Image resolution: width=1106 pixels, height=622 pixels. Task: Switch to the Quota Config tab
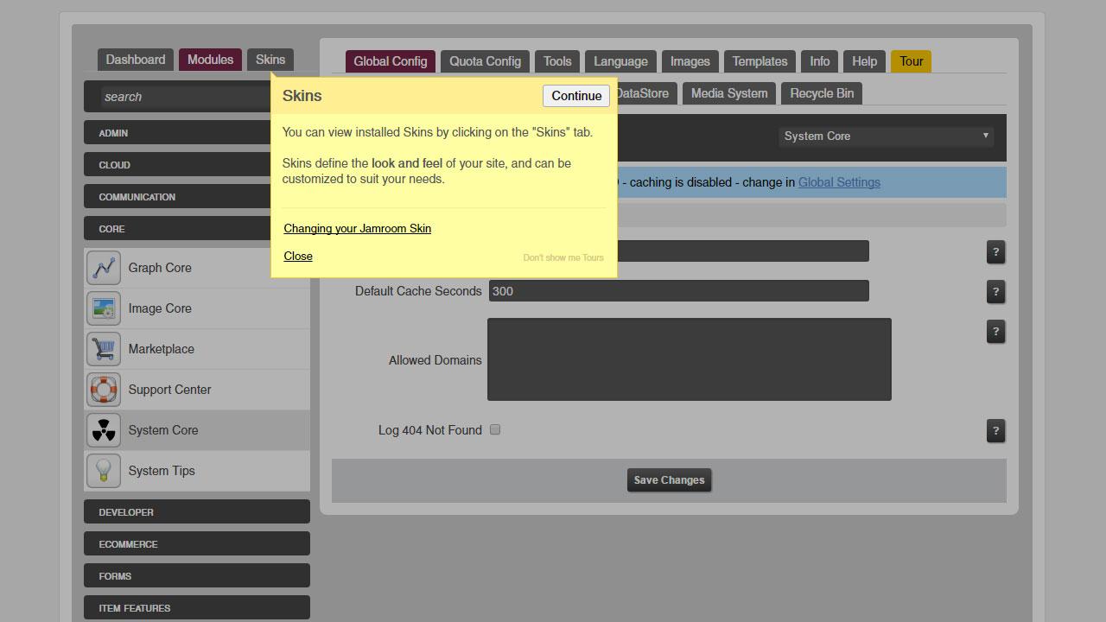point(485,61)
